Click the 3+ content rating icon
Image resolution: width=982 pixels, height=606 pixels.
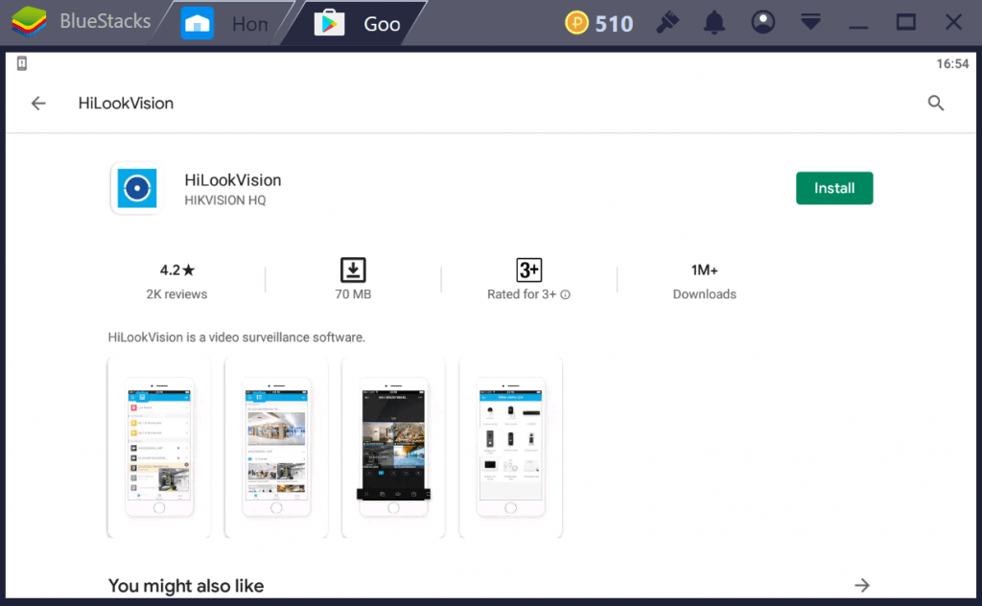point(528,269)
